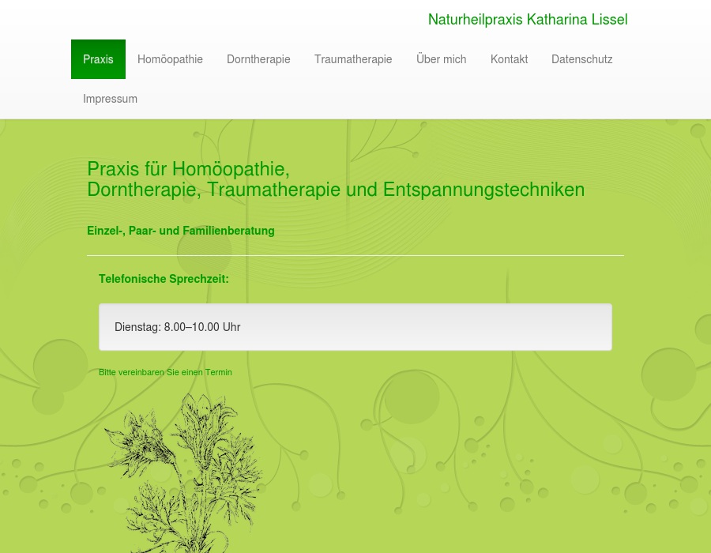This screenshot has width=711, height=553.
Task: Click the heading line mentioning Entspannungstechniken
Action: 336,190
